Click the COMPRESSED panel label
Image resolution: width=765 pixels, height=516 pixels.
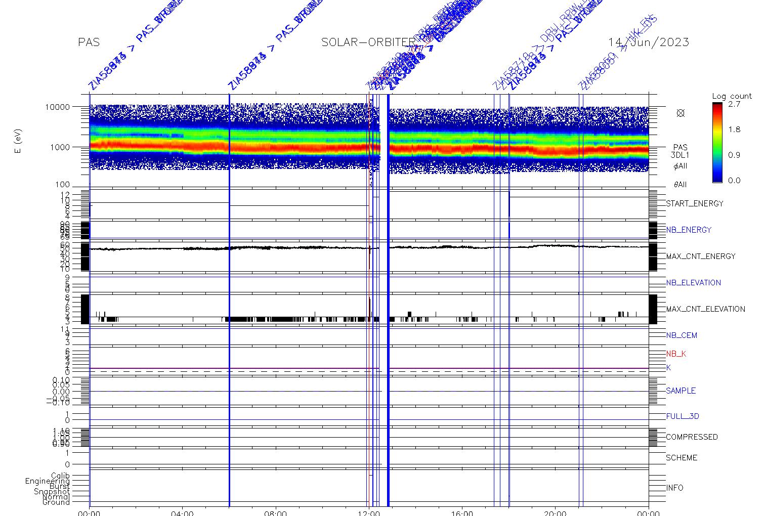pyautogui.click(x=692, y=437)
